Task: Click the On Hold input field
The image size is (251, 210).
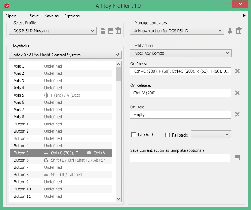Action: (180, 115)
